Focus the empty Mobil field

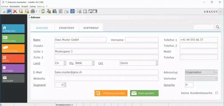(199, 52)
